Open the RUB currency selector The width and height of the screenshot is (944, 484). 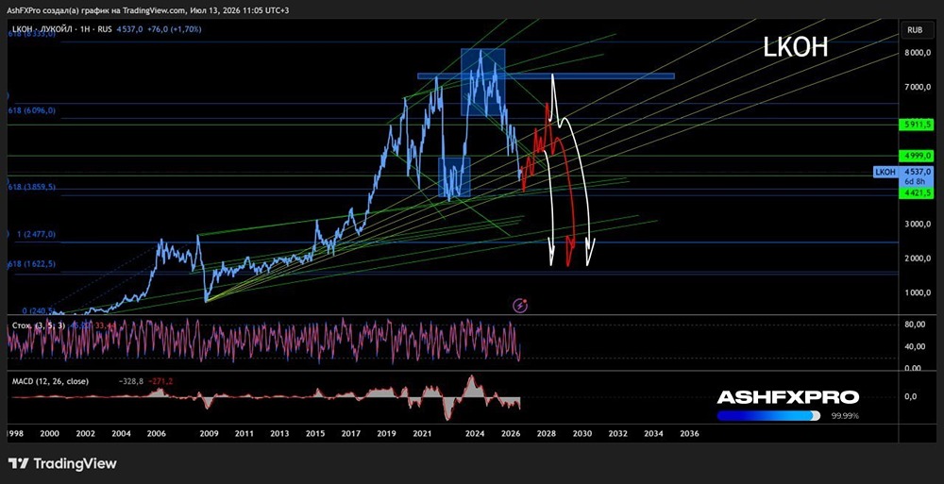click(916, 29)
